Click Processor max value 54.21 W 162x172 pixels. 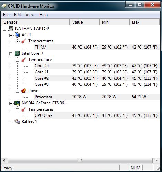click(139, 97)
